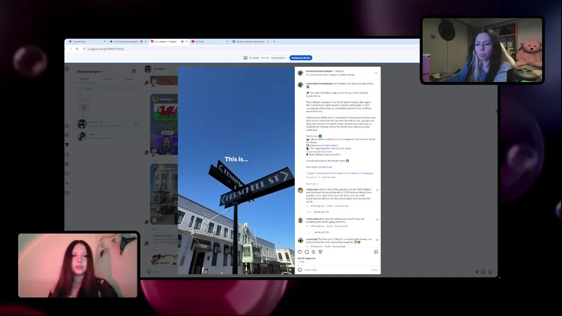Image resolution: width=562 pixels, height=316 pixels.
Task: Open new browser tab with plus button
Action: (x=274, y=42)
